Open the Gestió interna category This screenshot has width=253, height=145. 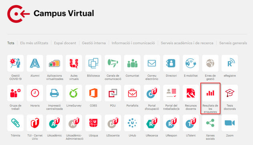[94, 43]
